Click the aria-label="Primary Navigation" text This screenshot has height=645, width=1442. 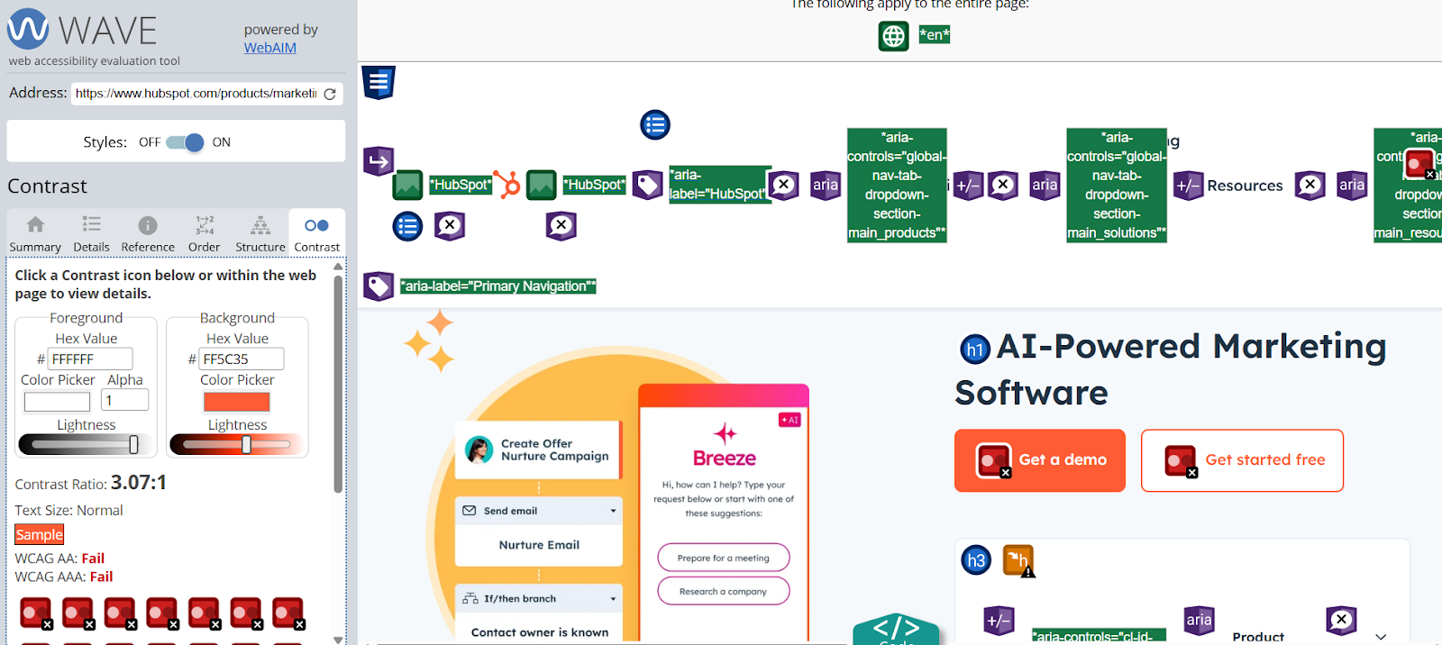coord(498,286)
